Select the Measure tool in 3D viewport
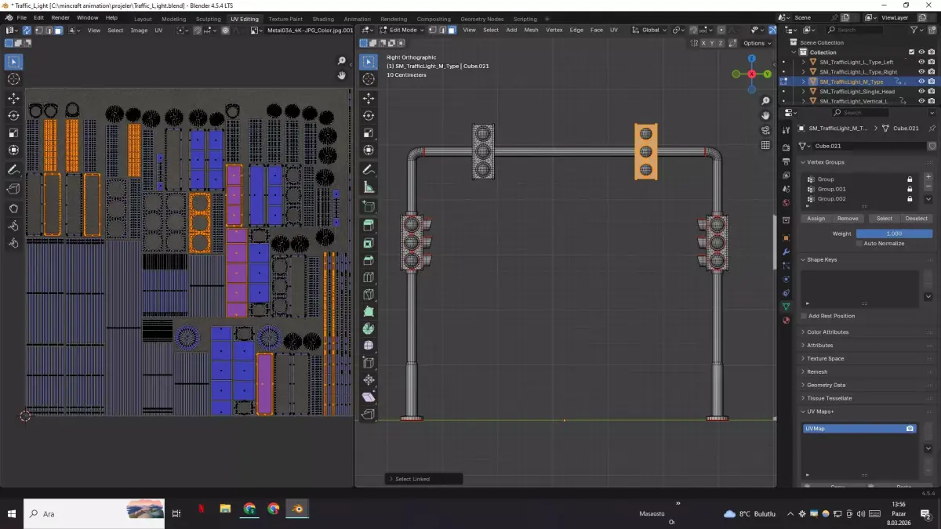Image resolution: width=941 pixels, height=529 pixels. 369,187
